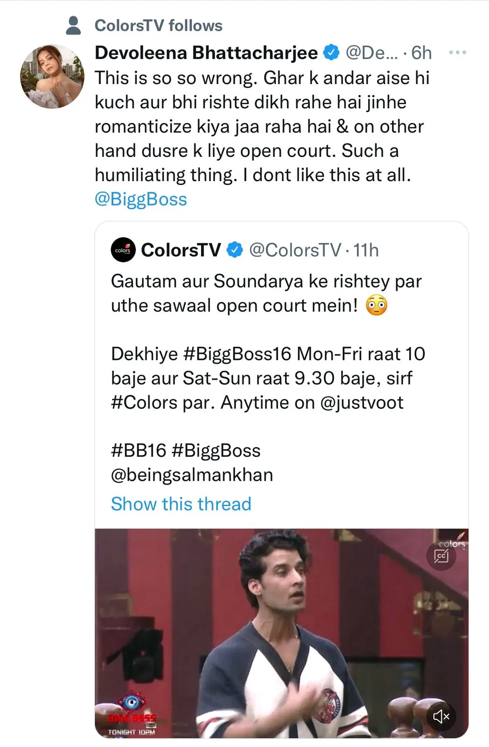Click the @ColorsTV handle in quoted tweet
Image resolution: width=489 pixels, height=747 pixels.
click(295, 250)
